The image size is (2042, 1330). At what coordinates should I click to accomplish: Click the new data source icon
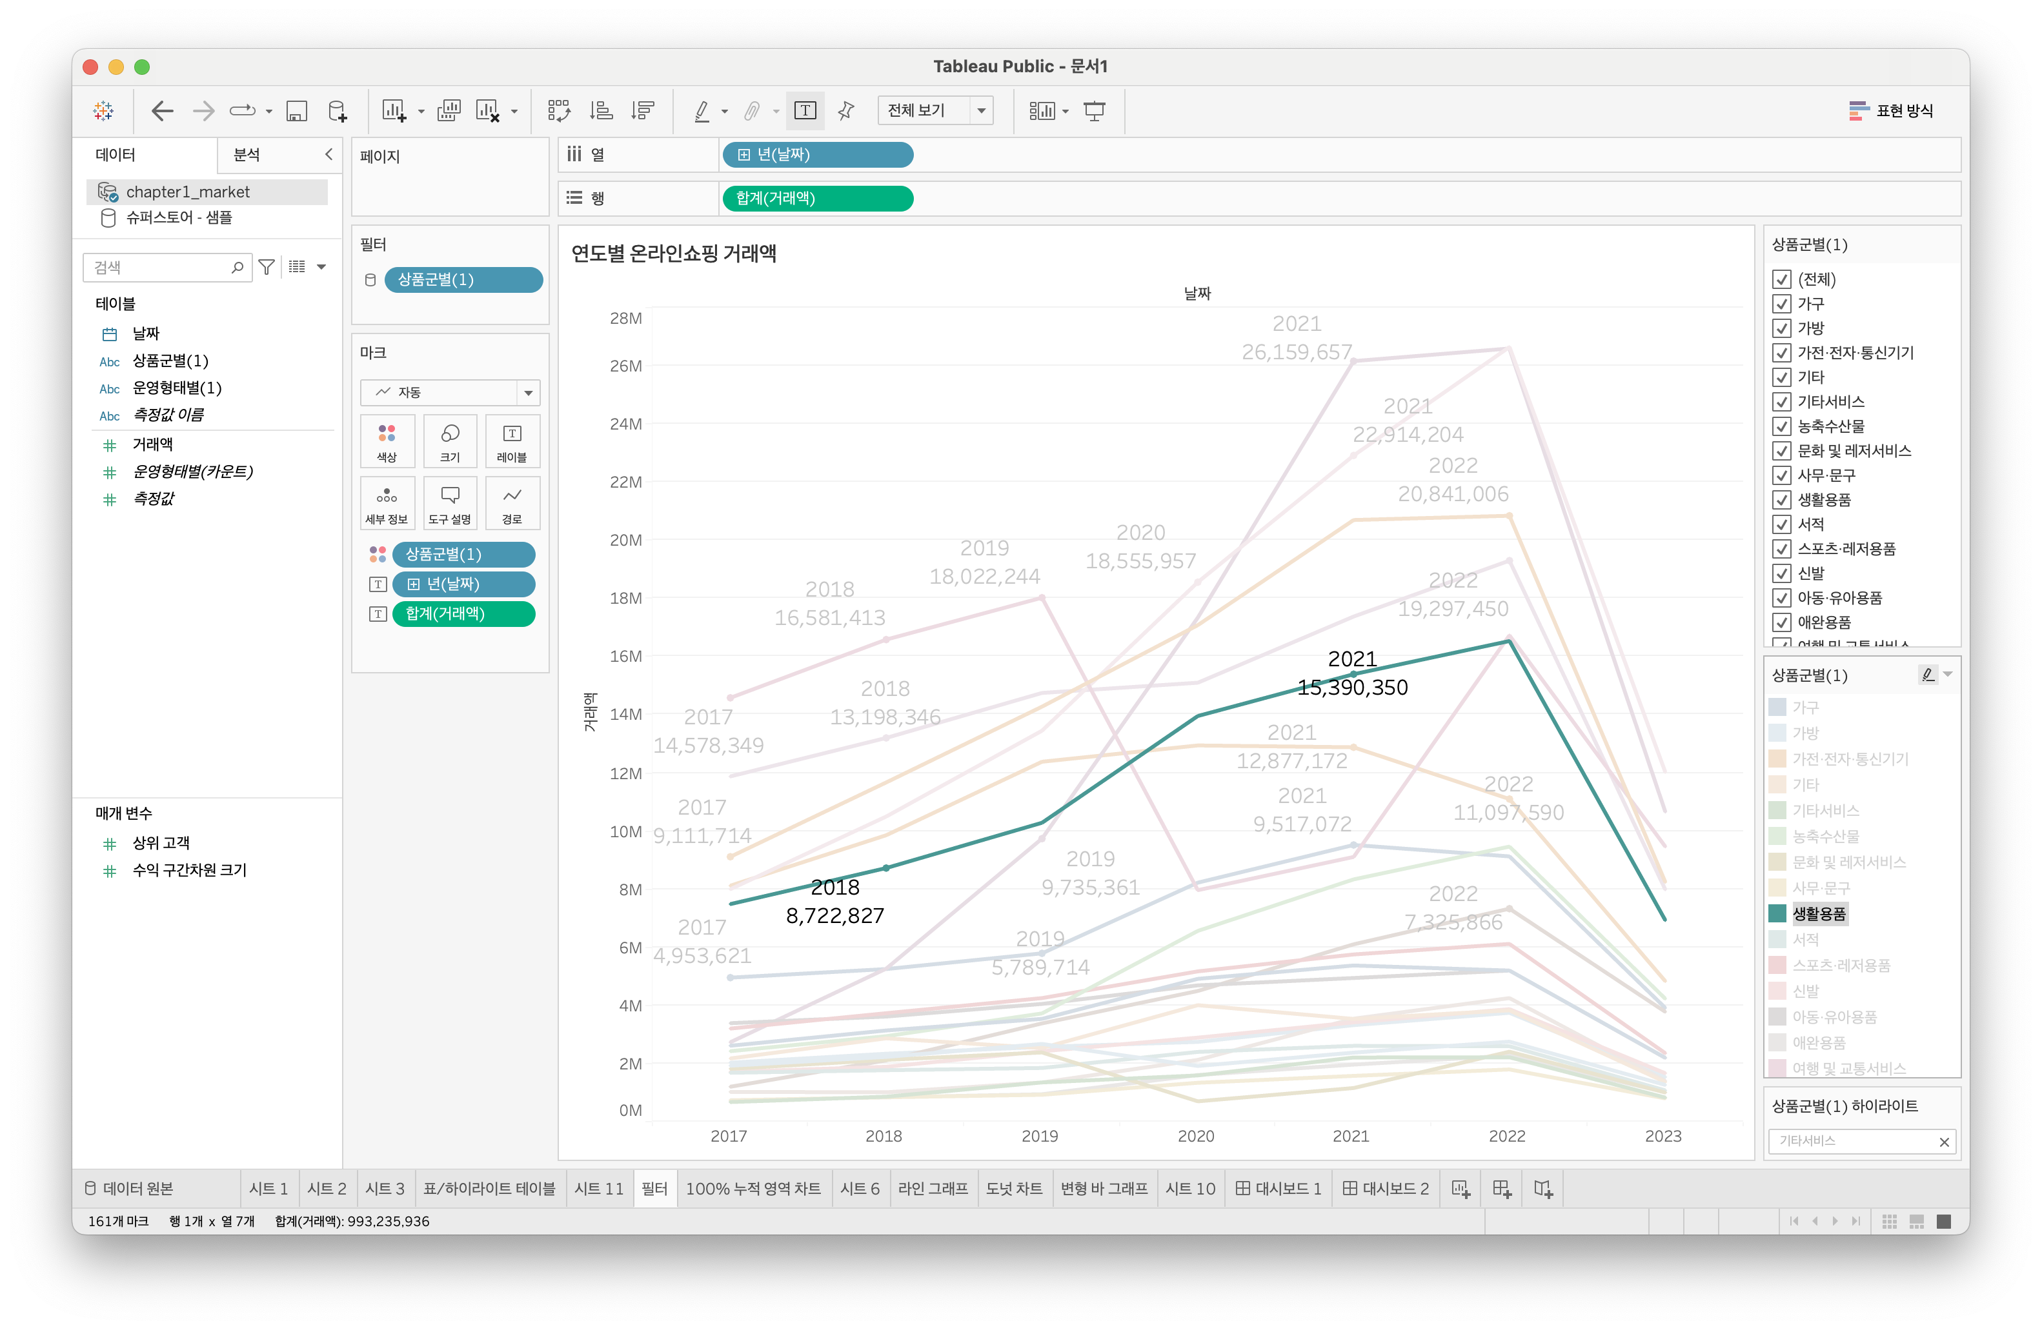click(x=337, y=111)
